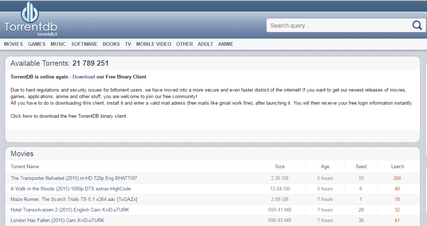The height and width of the screenshot is (226, 427).
Task: Open Maze Runner: The Scorch Trials torrent
Action: [x=74, y=199]
